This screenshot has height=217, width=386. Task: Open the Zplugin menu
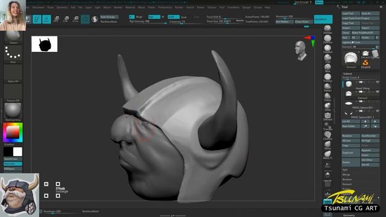click(x=247, y=7)
